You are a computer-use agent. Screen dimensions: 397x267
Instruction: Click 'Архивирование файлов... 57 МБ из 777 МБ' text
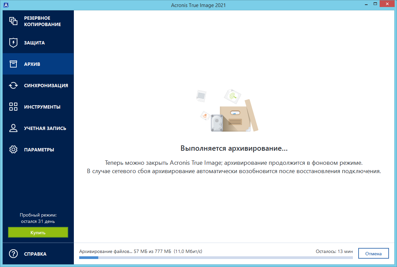[x=125, y=251]
